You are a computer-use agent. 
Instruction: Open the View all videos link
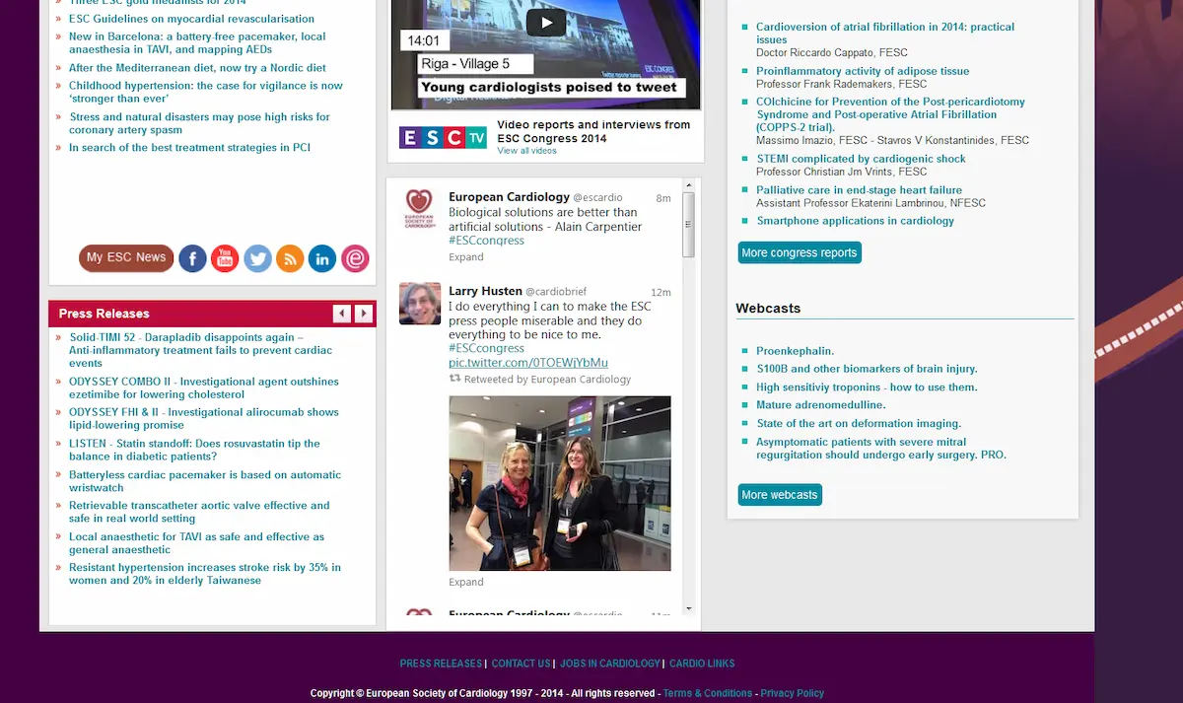[526, 151]
